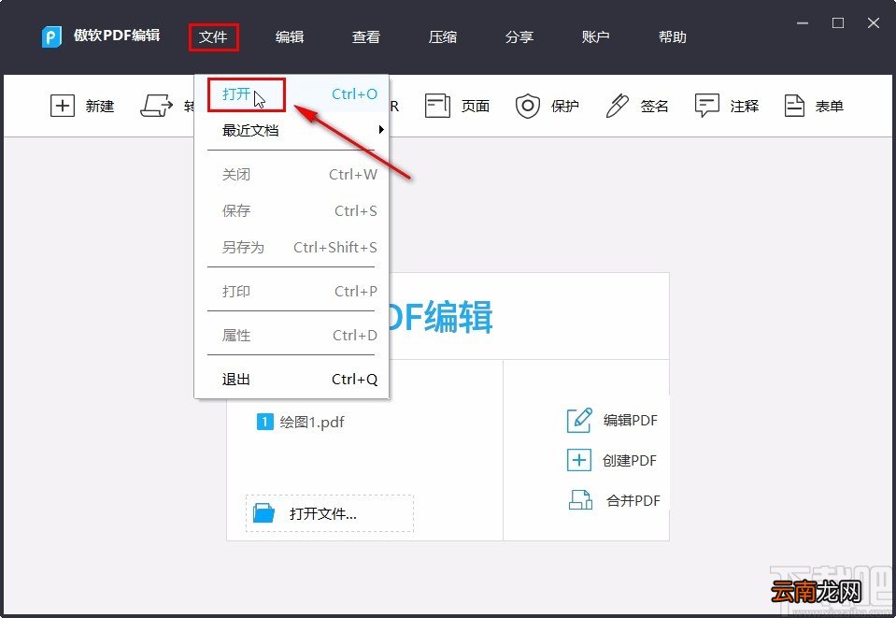The height and width of the screenshot is (618, 896).
Task: Expand the 最近文档 submenu arrow
Action: 381,130
